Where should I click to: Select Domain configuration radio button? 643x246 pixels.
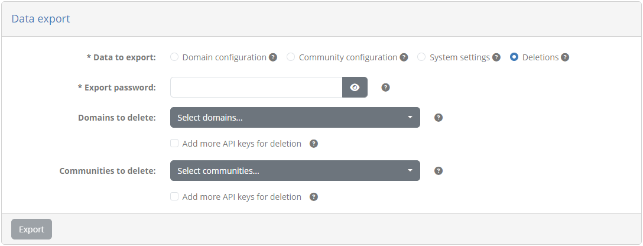click(174, 57)
